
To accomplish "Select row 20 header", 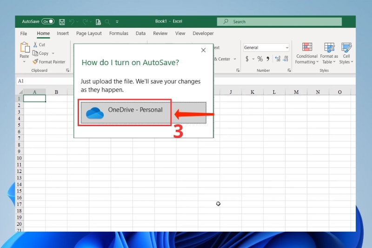I will tap(19, 224).
